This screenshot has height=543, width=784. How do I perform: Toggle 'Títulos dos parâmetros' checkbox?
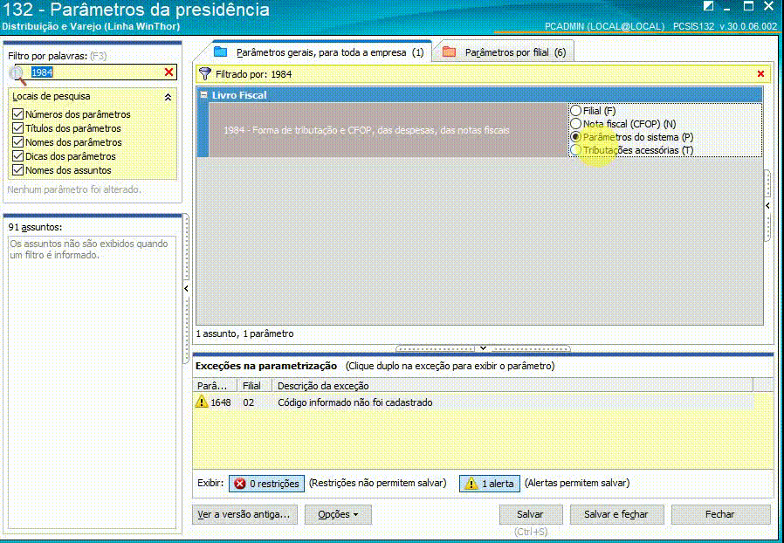click(18, 128)
